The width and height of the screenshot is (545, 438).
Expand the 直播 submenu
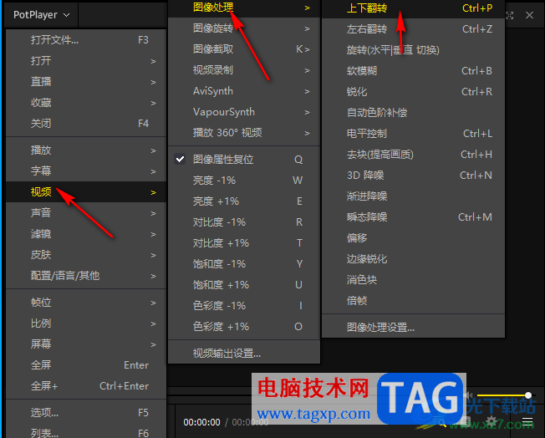coord(86,82)
